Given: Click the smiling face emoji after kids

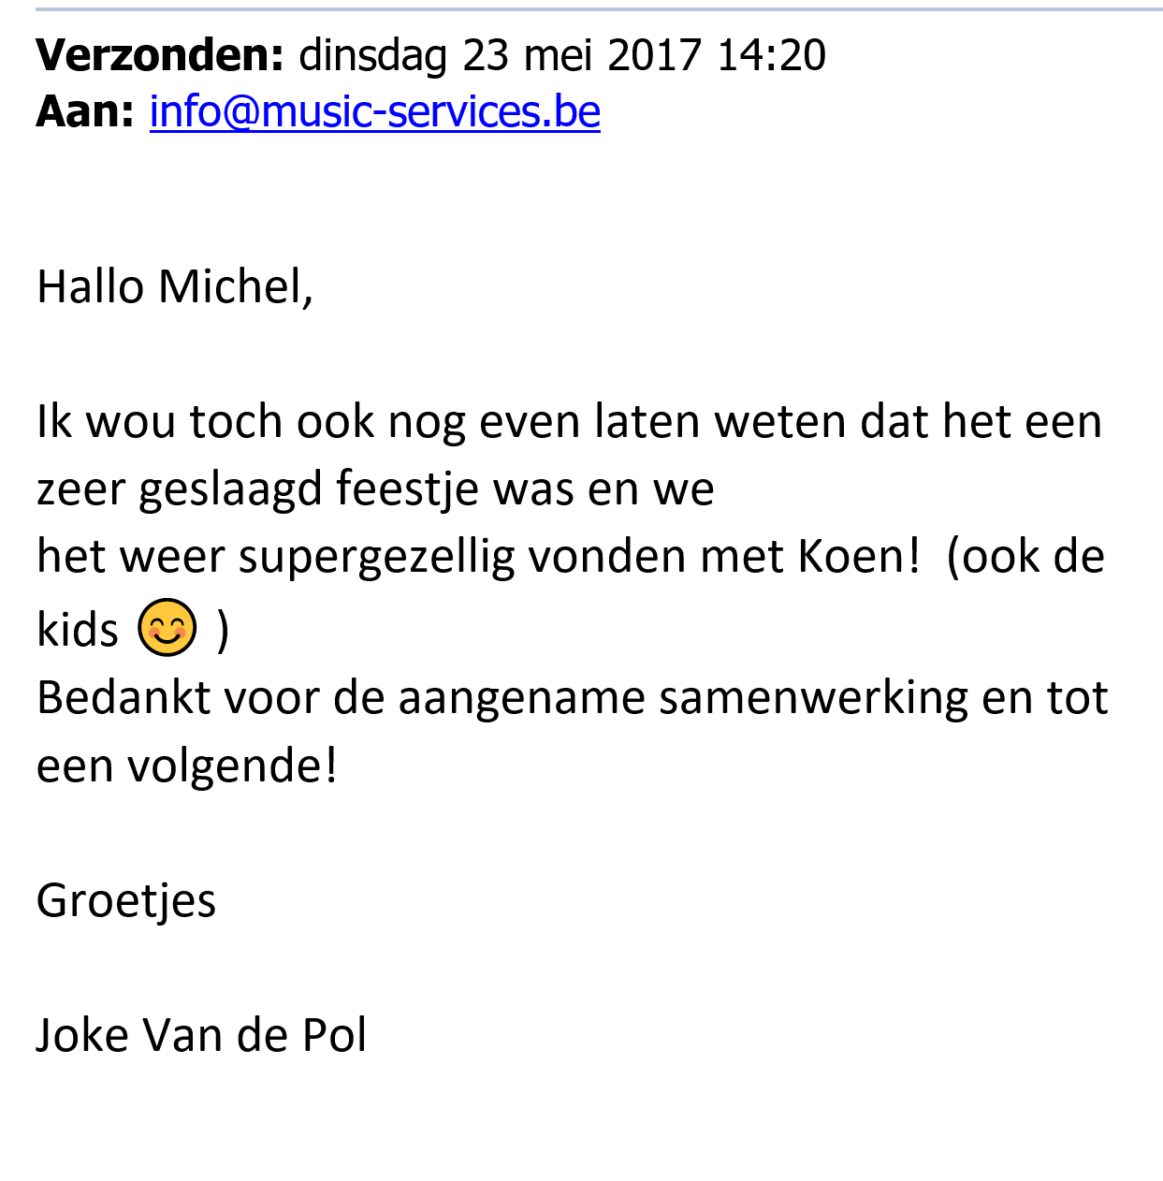Looking at the screenshot, I should pos(167,626).
